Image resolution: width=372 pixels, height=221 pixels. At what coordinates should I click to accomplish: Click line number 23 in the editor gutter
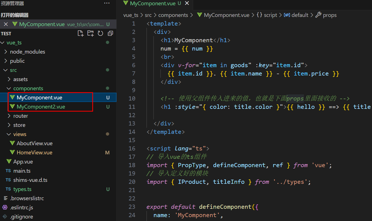click(132, 207)
